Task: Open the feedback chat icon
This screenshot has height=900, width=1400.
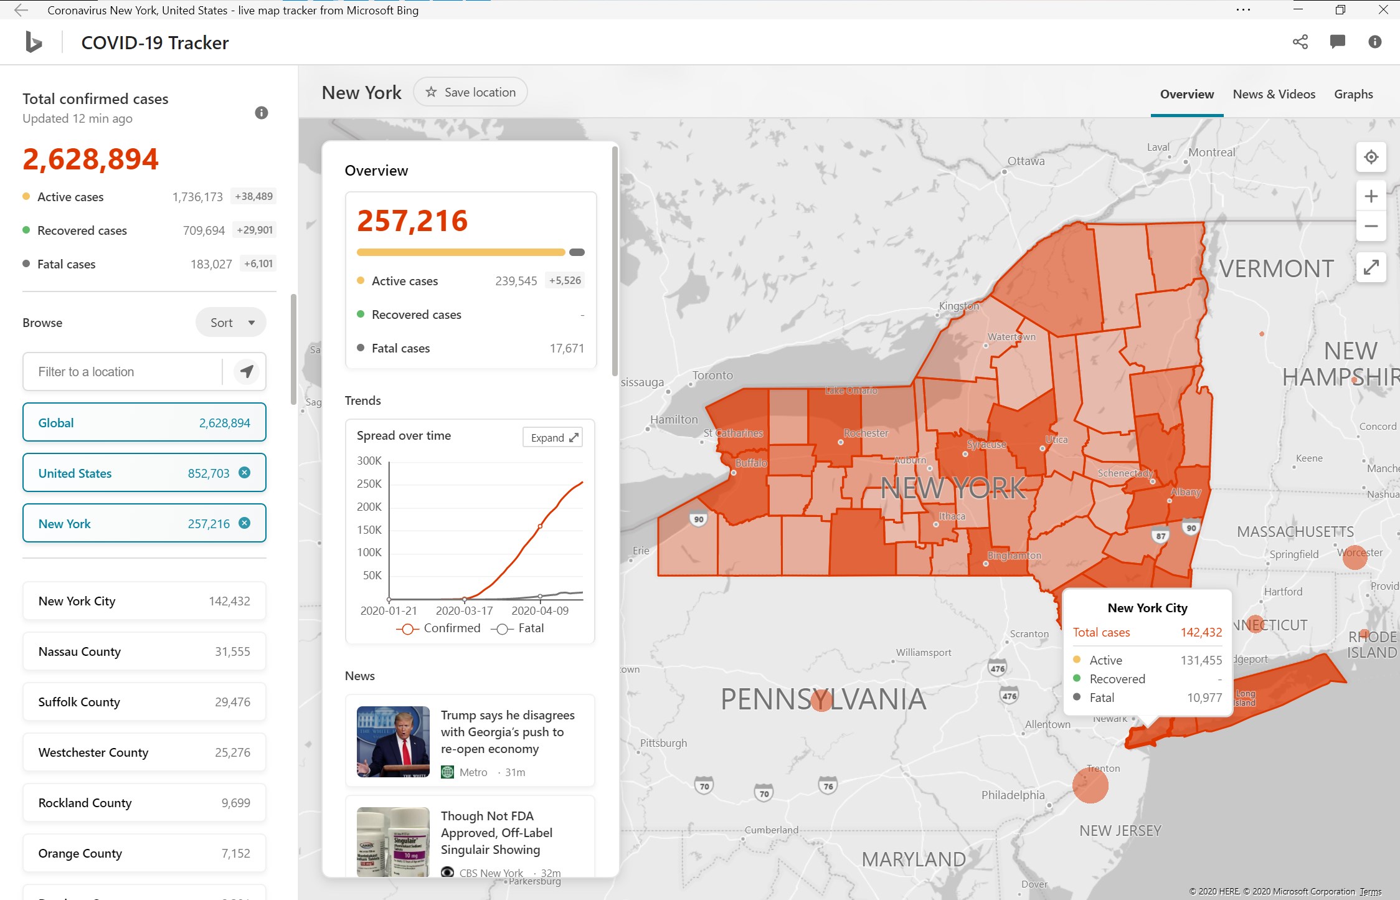Action: pyautogui.click(x=1337, y=42)
